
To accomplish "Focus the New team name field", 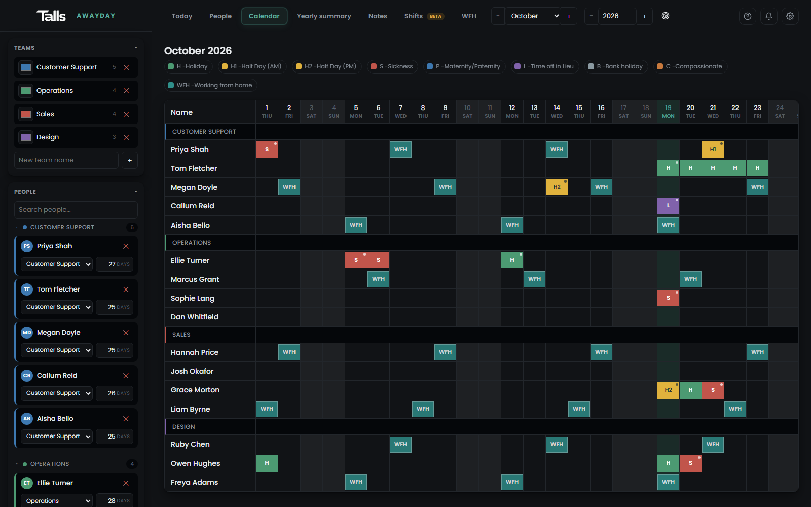I will pos(66,160).
